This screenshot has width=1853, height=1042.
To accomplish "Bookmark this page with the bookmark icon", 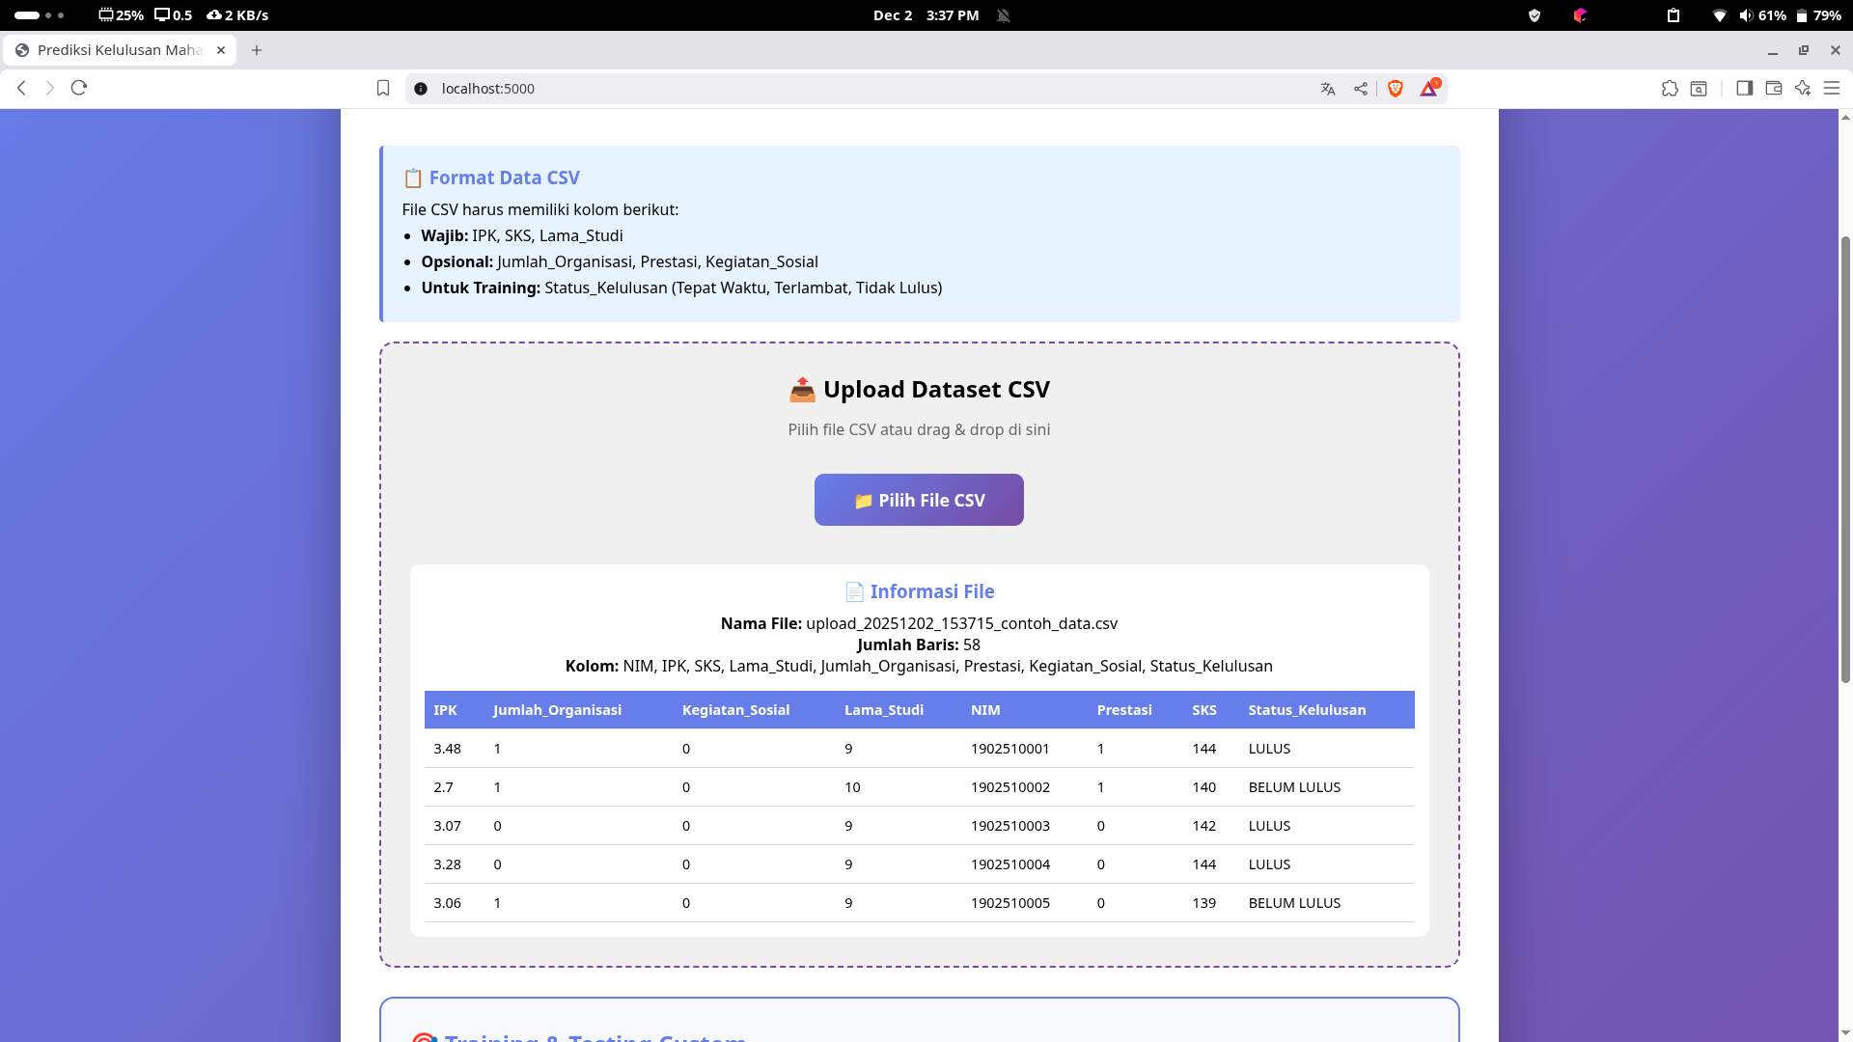I will (x=383, y=89).
